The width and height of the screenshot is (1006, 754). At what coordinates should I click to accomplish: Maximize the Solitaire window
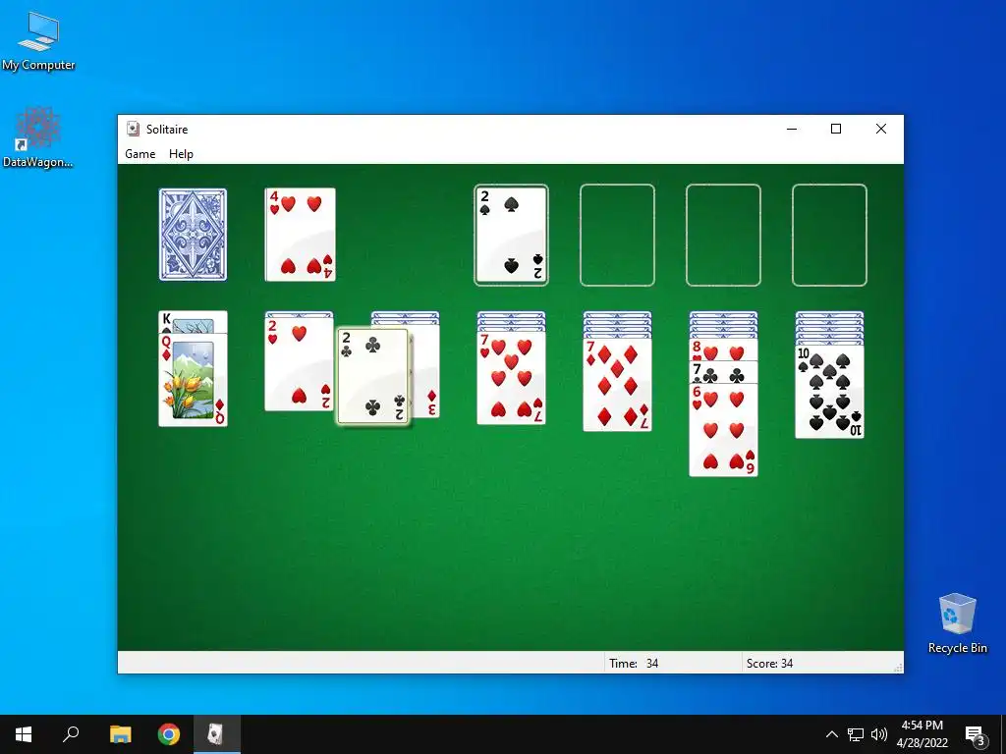[x=836, y=129]
